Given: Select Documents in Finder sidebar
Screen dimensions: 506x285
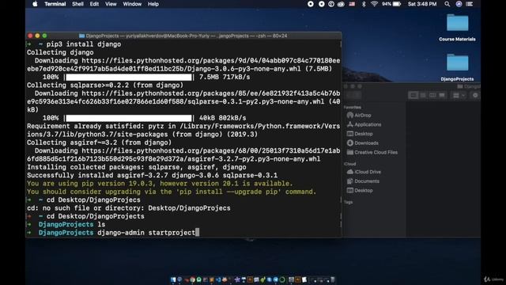Looking at the screenshot, I should [x=363, y=181].
